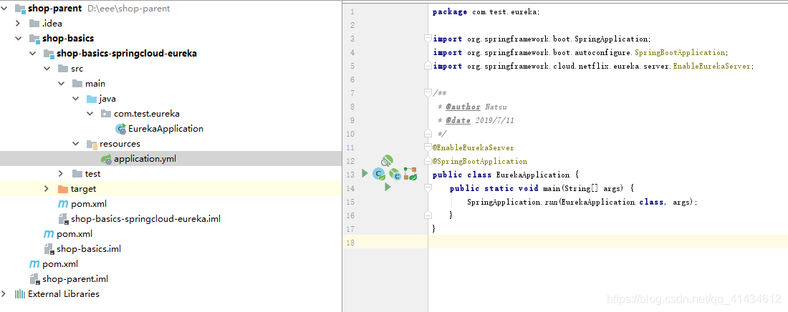Click the EnableEurekaServer import name on line 5

coord(711,66)
